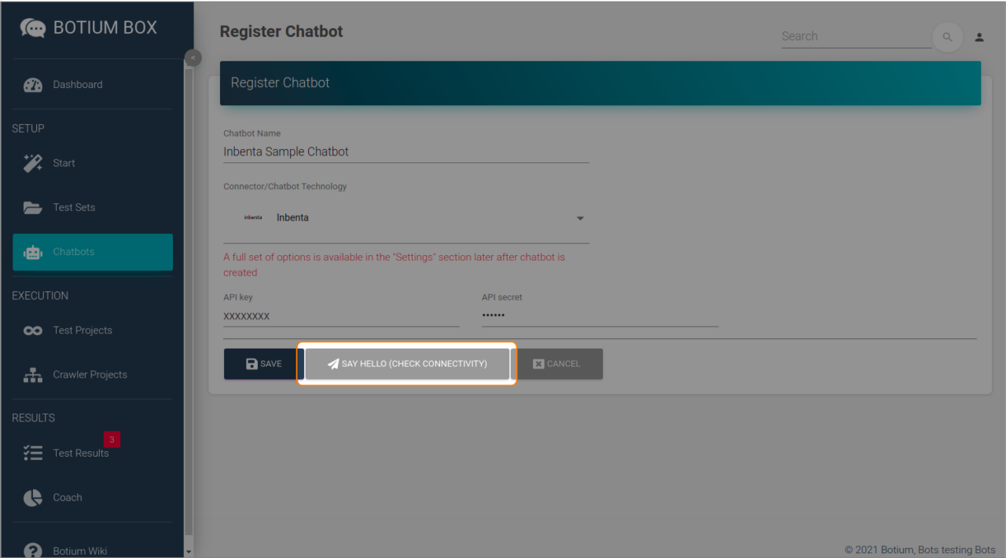Click the CANCEL button
The width and height of the screenshot is (1006, 558).
(x=560, y=363)
